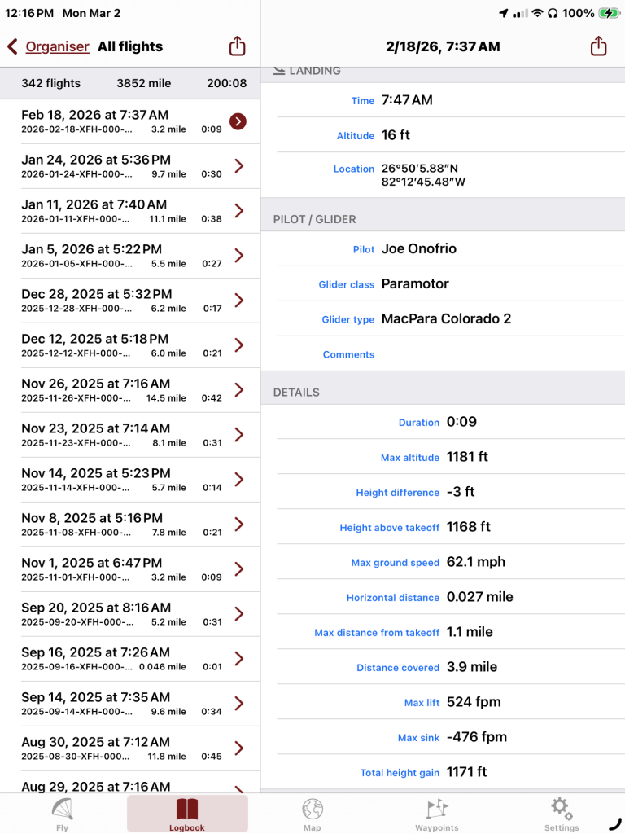Share the flight list via export icon

(237, 46)
